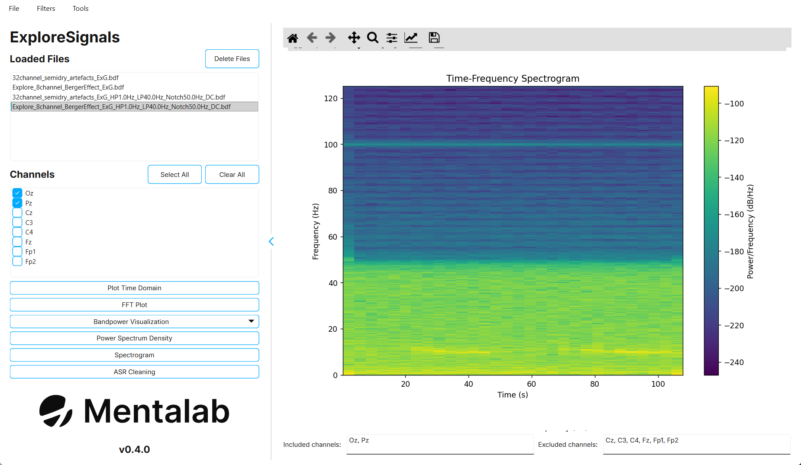Open the FFT Plot
Image resolution: width=801 pixels, height=465 pixels.
135,305
